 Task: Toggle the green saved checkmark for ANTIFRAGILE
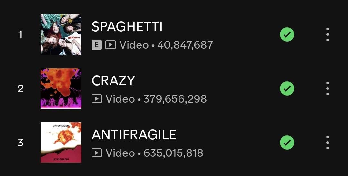coord(287,143)
